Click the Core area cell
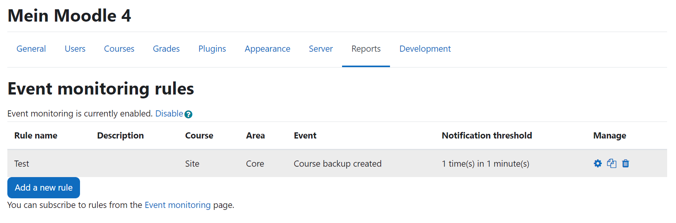Image resolution: width=676 pixels, height=223 pixels. [255, 164]
